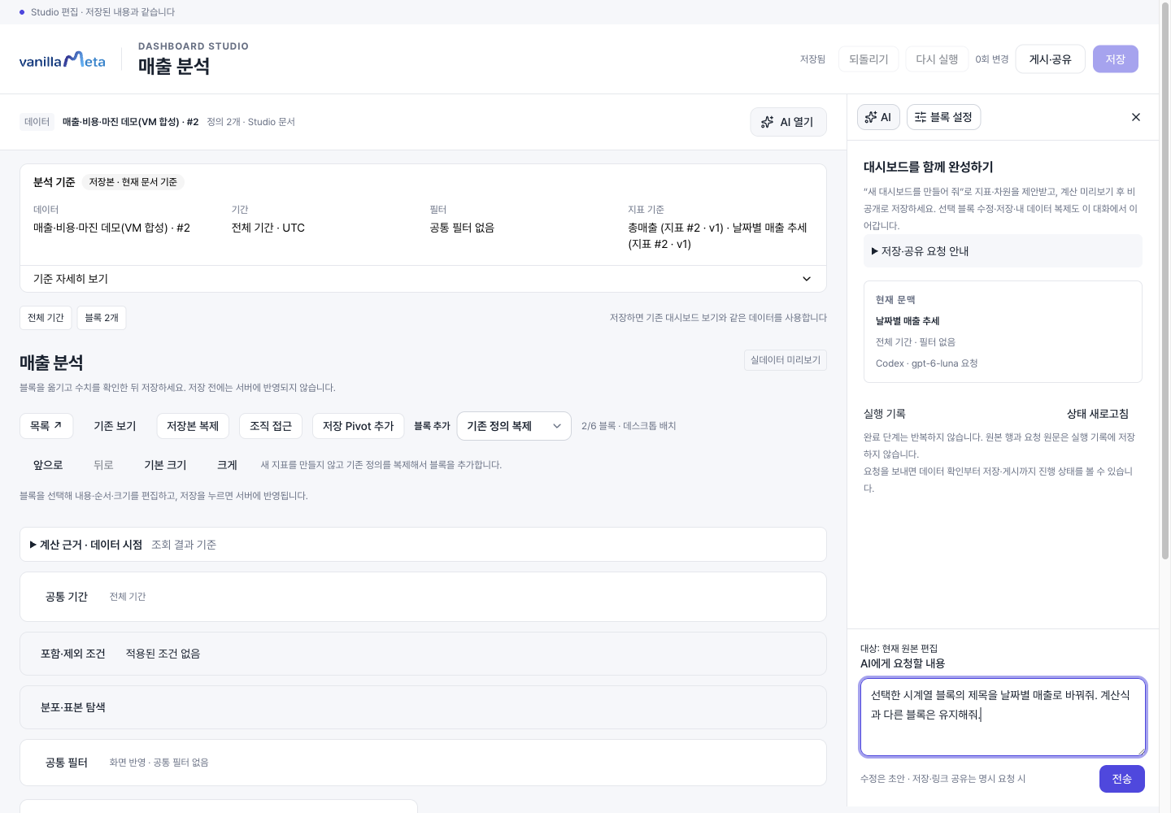Click the 공통 필터 row
This screenshot has width=1171, height=813.
coord(423,763)
